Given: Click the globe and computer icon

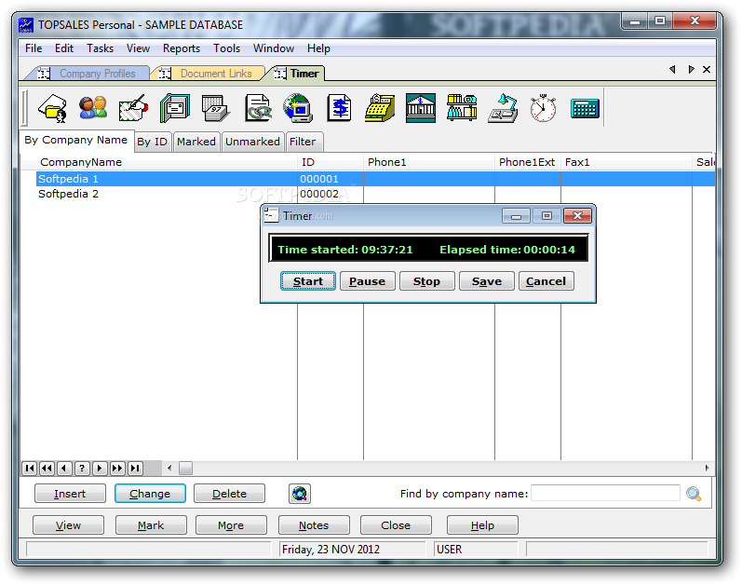Looking at the screenshot, I should (298, 108).
